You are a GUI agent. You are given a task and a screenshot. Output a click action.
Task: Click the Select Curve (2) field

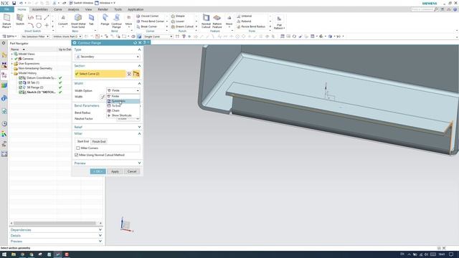tap(100, 74)
